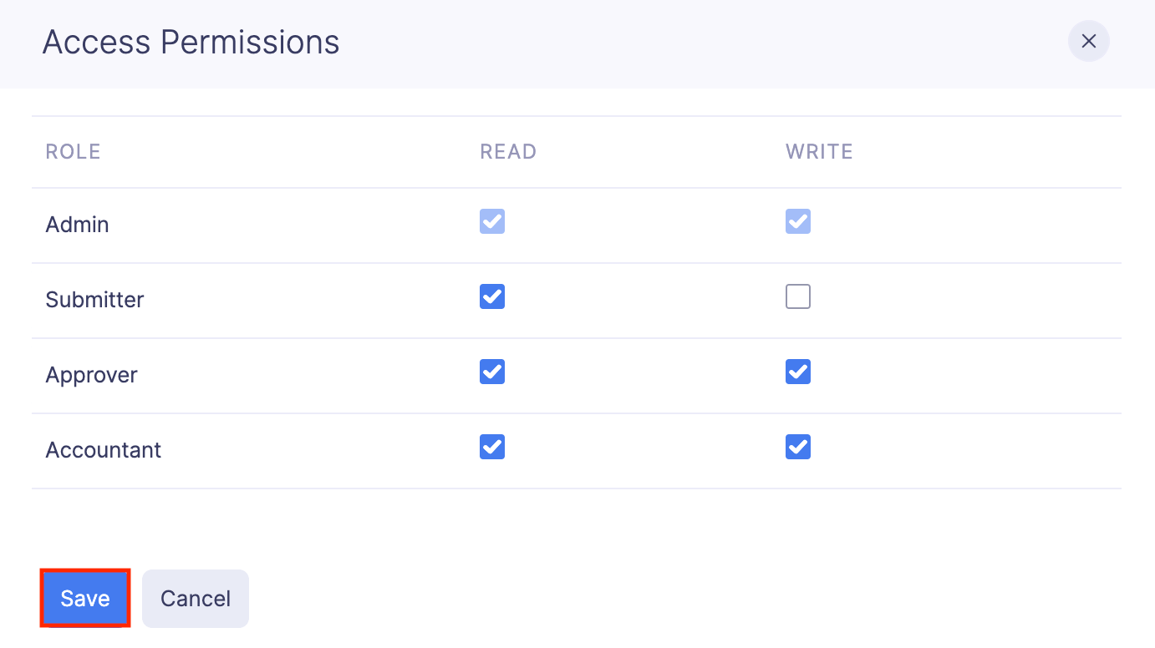Click the Access Permissions dialog title
The width and height of the screenshot is (1155, 648).
coord(191,42)
